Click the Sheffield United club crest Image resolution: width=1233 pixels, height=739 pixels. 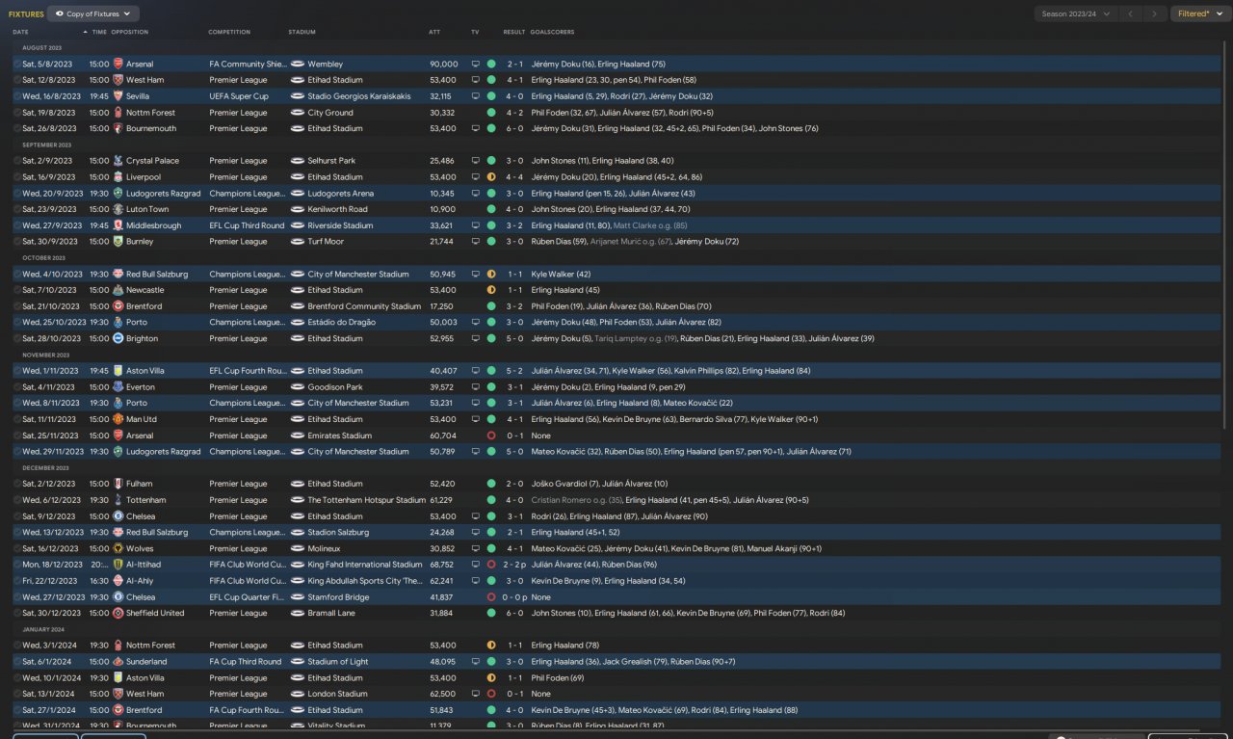click(118, 613)
